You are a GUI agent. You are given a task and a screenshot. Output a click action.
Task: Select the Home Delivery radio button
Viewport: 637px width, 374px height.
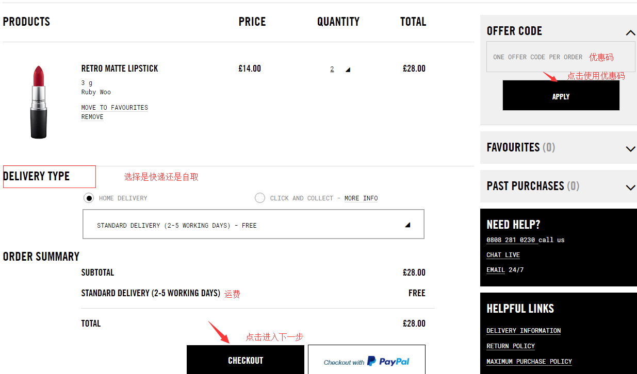pyautogui.click(x=89, y=198)
